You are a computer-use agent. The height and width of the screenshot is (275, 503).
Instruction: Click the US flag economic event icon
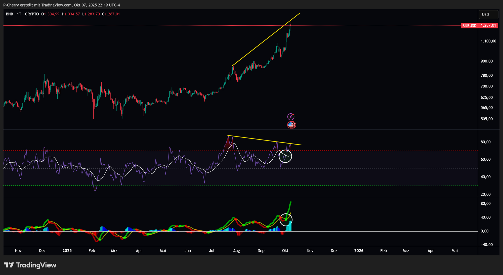coord(291,125)
